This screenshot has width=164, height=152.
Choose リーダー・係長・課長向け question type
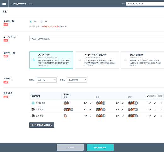coord(97,60)
